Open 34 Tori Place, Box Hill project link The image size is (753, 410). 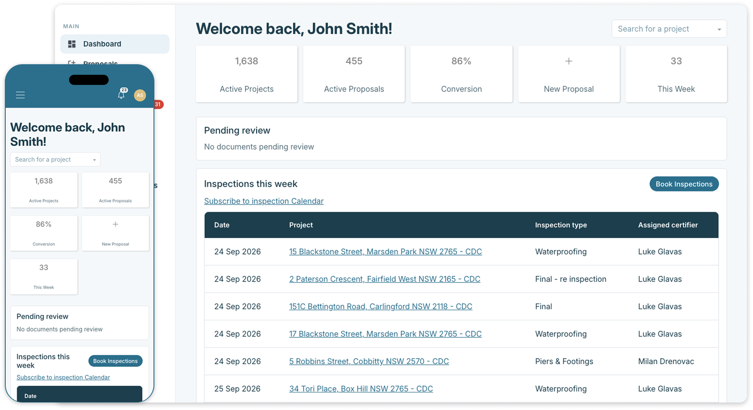pos(361,389)
